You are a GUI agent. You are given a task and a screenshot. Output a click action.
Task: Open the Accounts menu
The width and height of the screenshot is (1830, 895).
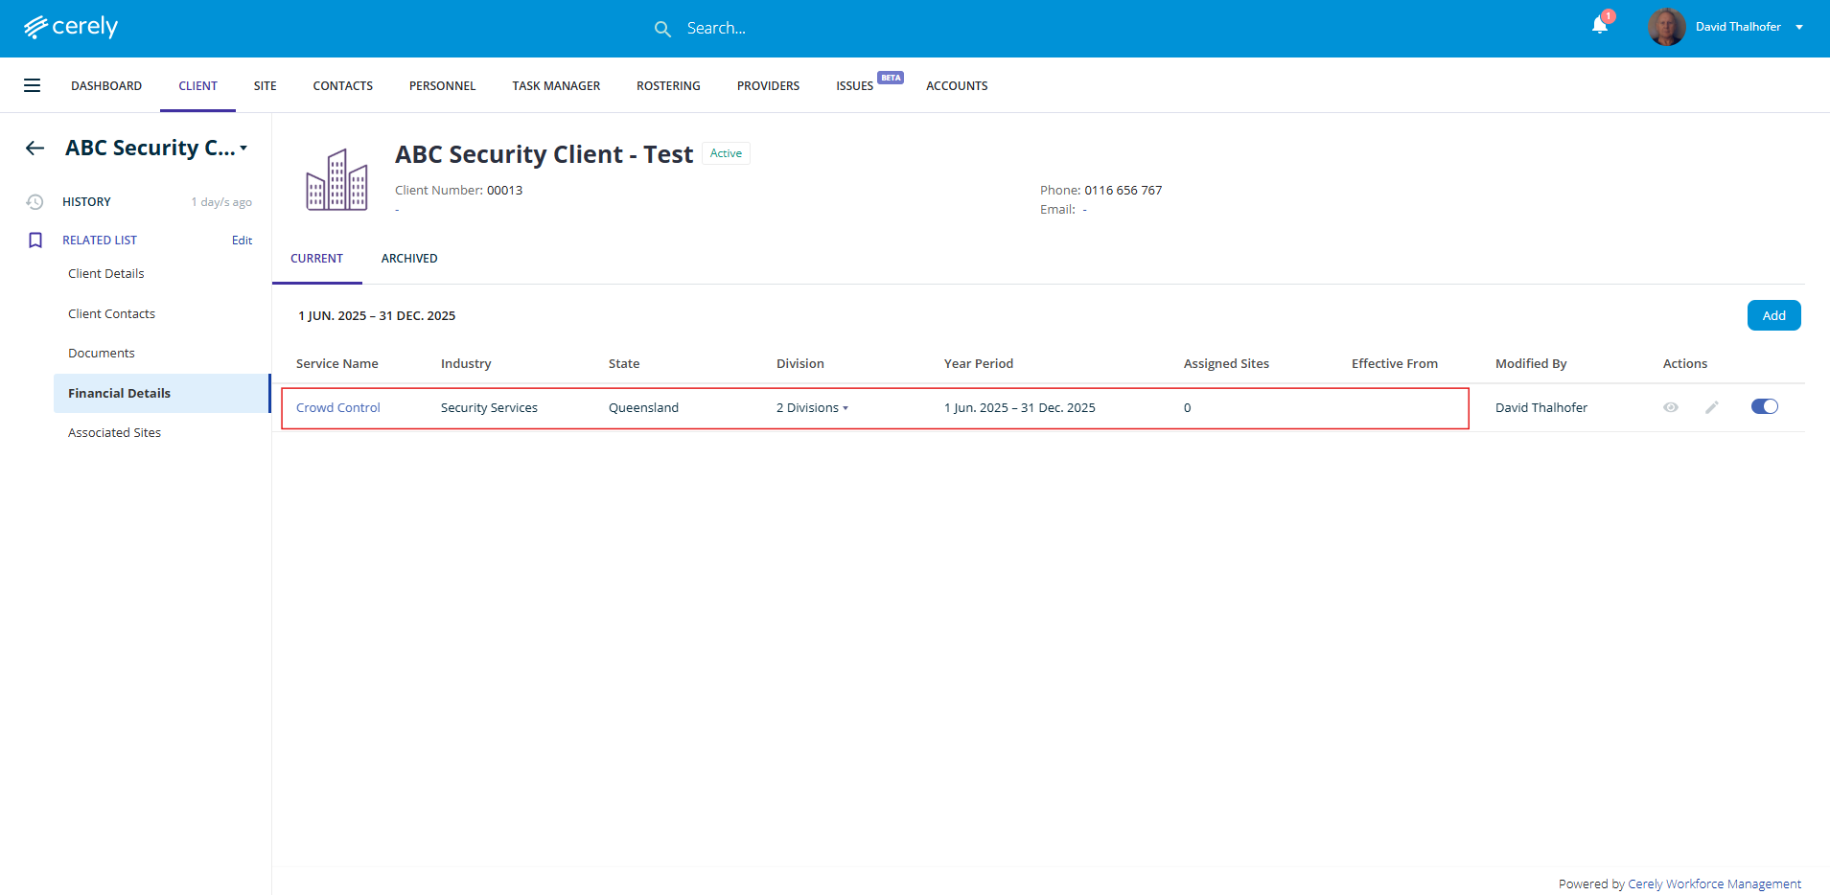coord(957,85)
